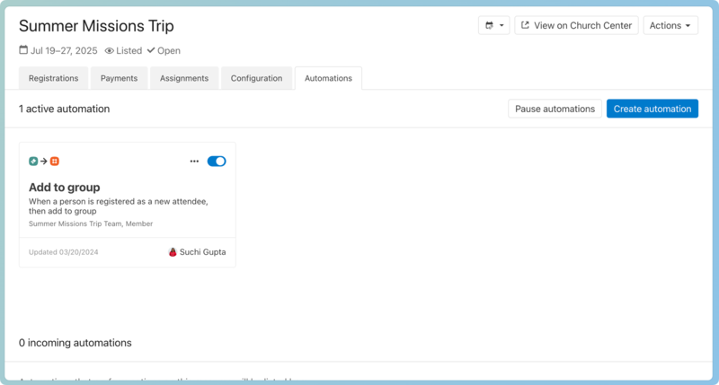The height and width of the screenshot is (385, 719).
Task: Switch to the Registrations tab
Action: pyautogui.click(x=53, y=78)
